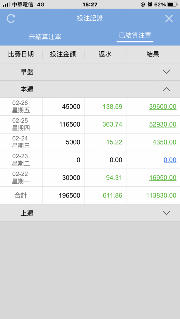This screenshot has width=180, height=319.
Task: Expand the 早盤 section chevron
Action: click(167, 71)
